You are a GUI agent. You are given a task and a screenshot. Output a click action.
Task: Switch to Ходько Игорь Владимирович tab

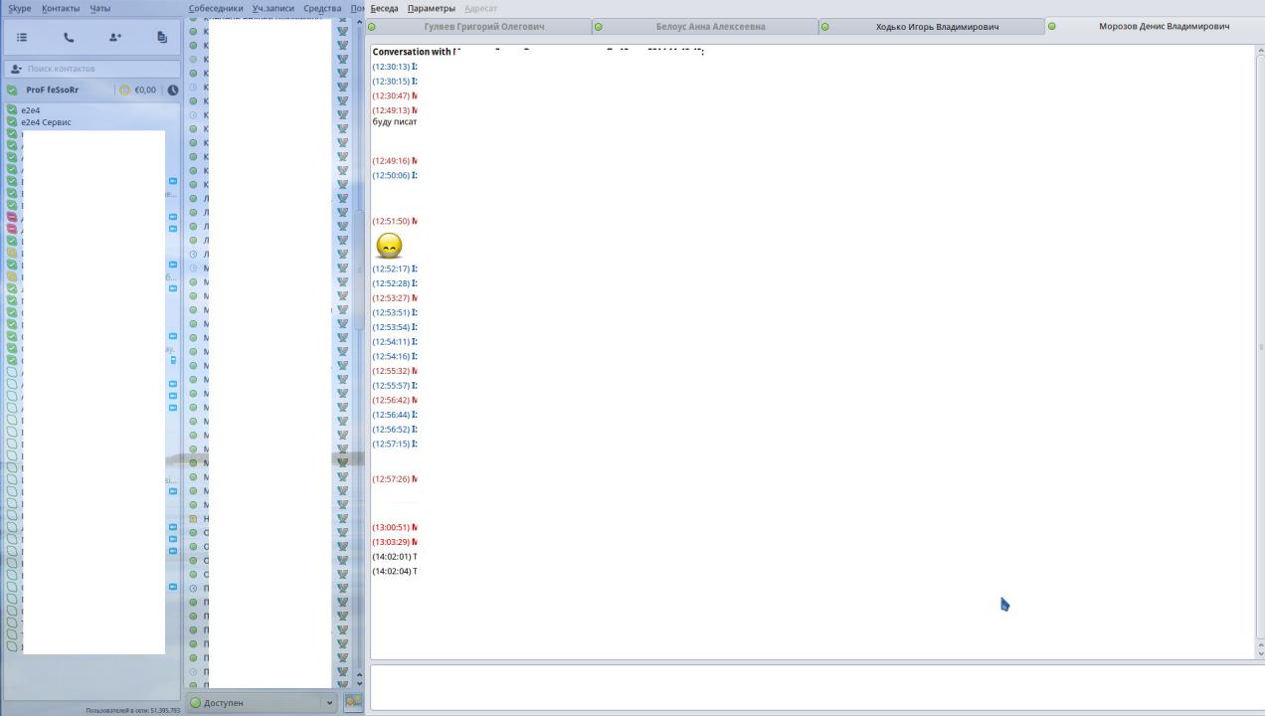pyautogui.click(x=932, y=27)
